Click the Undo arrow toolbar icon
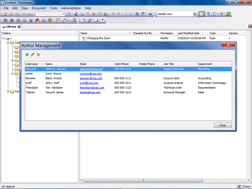 pos(113,14)
